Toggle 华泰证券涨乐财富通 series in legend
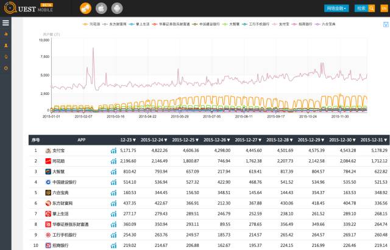The width and height of the screenshot is (390, 250). click(171, 24)
